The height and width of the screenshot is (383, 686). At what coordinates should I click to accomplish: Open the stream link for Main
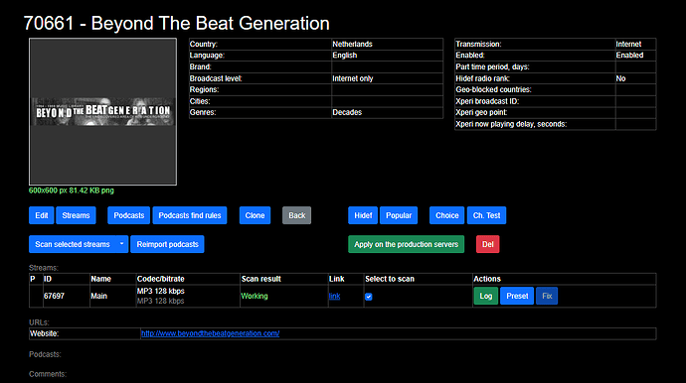[334, 296]
